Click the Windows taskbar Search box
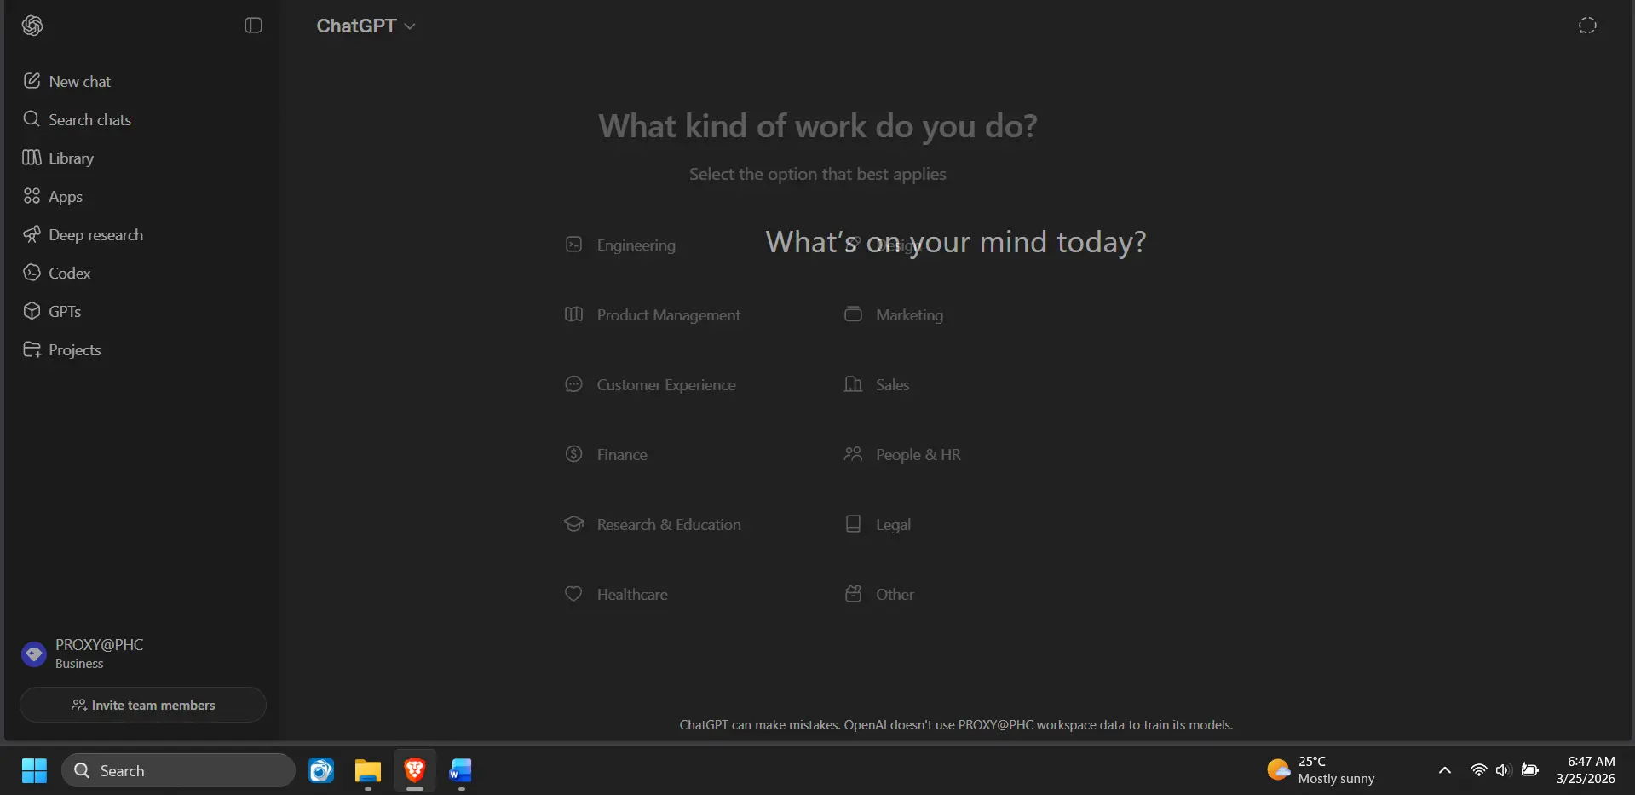1635x795 pixels. click(178, 770)
